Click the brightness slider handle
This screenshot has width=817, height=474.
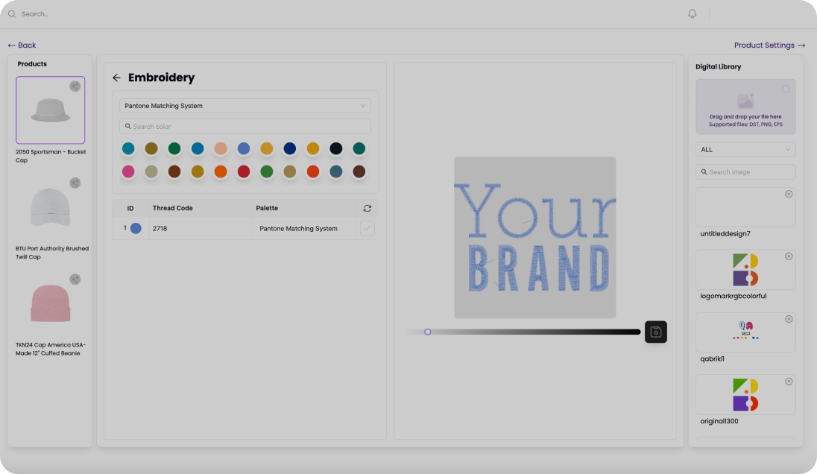click(427, 332)
